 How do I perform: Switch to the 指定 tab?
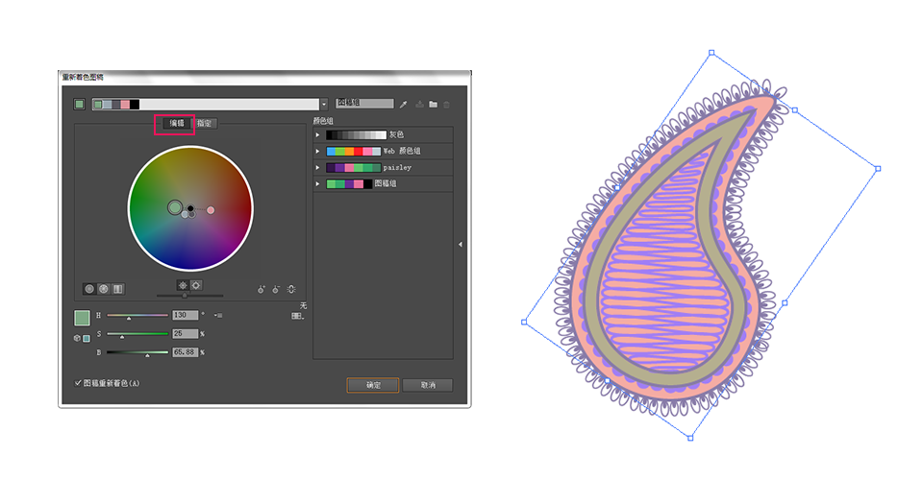click(204, 124)
